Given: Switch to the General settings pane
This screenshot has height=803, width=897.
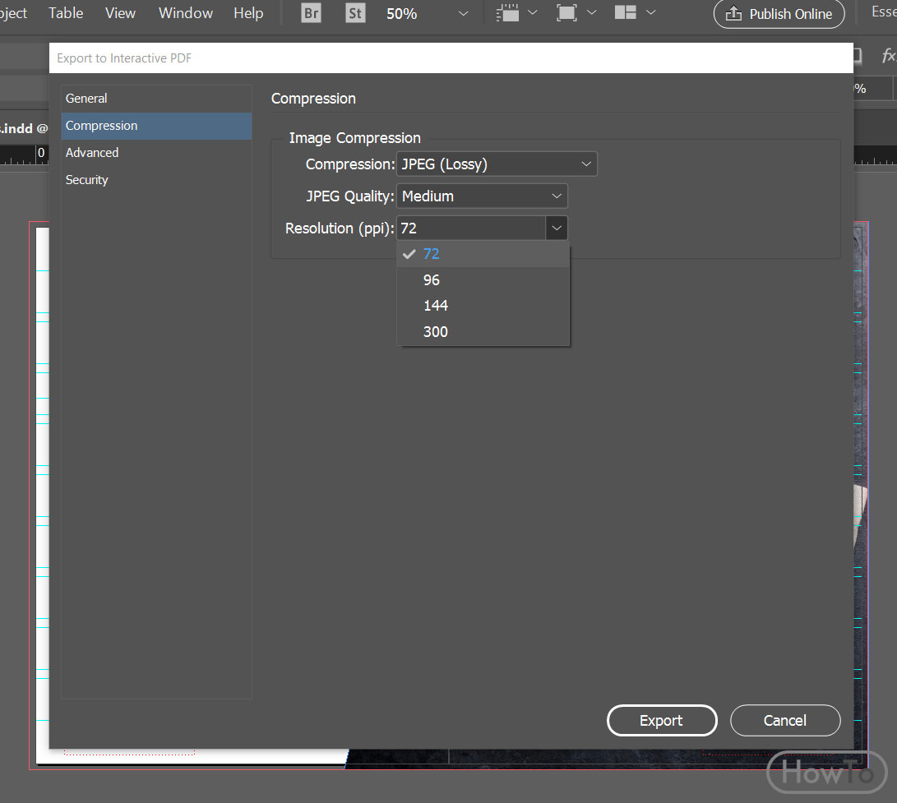Looking at the screenshot, I should tap(86, 98).
